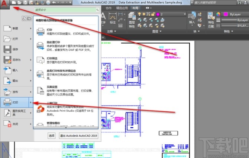Image resolution: width=249 pixels, height=158 pixels.
Task: Select 新建 (New) in the application menu
Action: 17,28
